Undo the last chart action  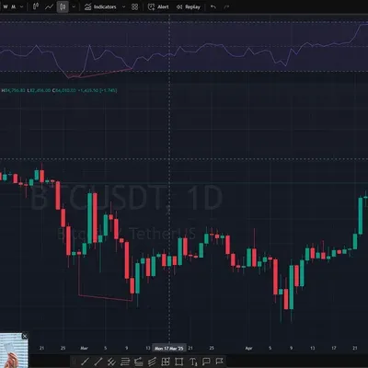213,6
